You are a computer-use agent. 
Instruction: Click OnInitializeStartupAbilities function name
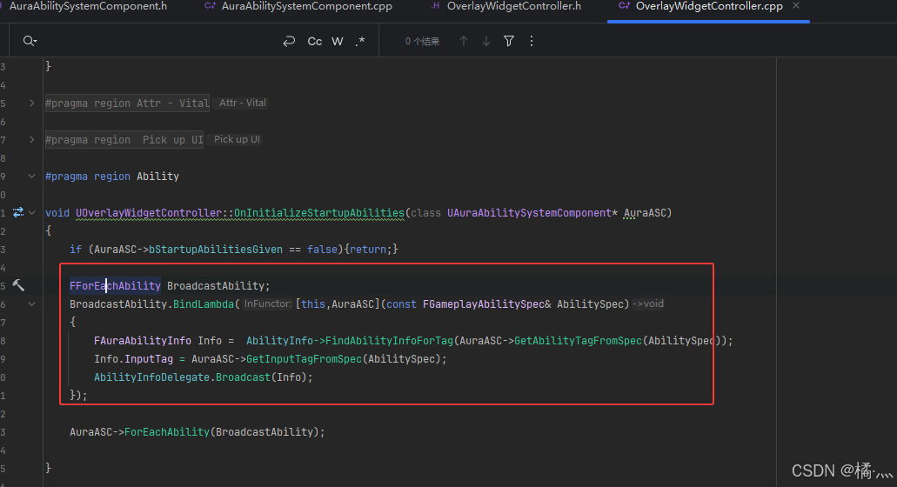(x=319, y=213)
